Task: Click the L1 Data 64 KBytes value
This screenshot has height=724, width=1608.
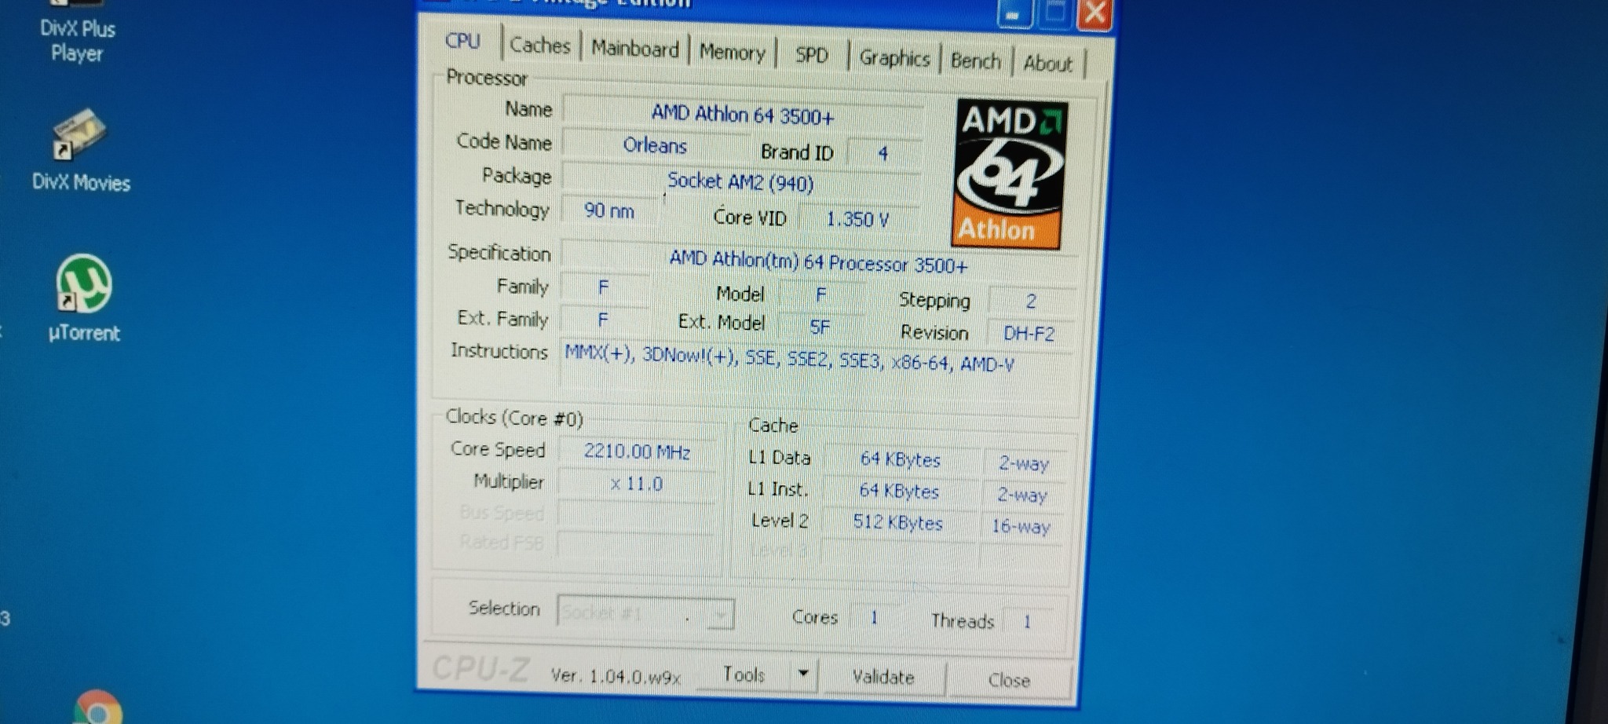Action: click(x=901, y=459)
